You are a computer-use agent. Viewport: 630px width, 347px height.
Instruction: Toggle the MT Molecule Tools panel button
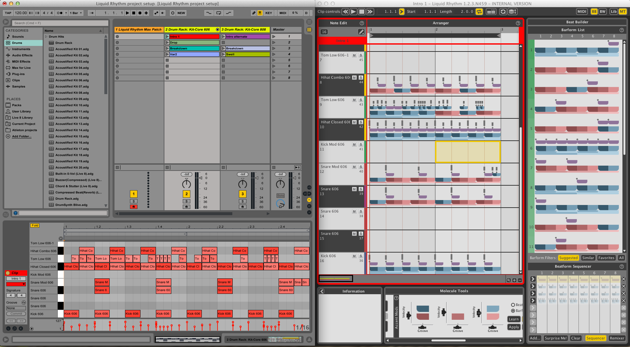(x=622, y=11)
